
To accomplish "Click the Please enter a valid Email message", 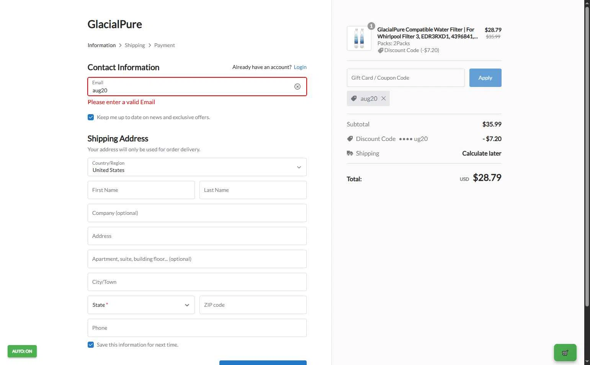I will (121, 102).
